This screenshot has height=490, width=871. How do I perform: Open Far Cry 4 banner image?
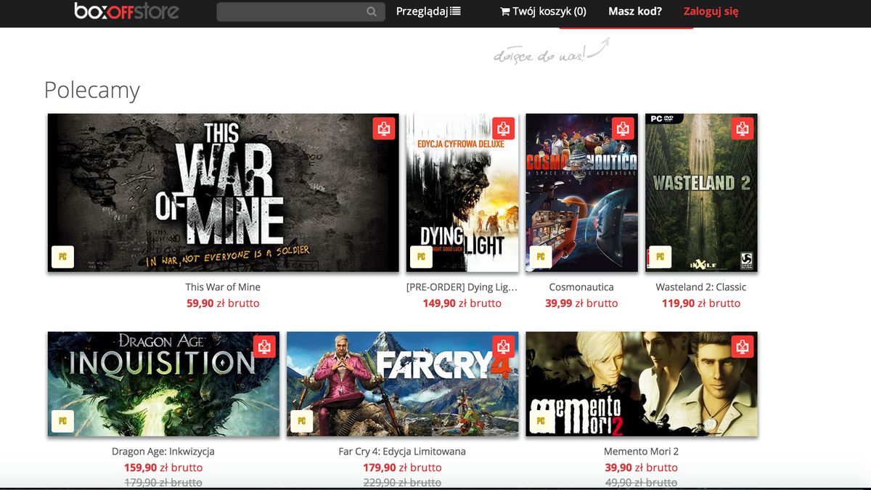click(x=402, y=384)
